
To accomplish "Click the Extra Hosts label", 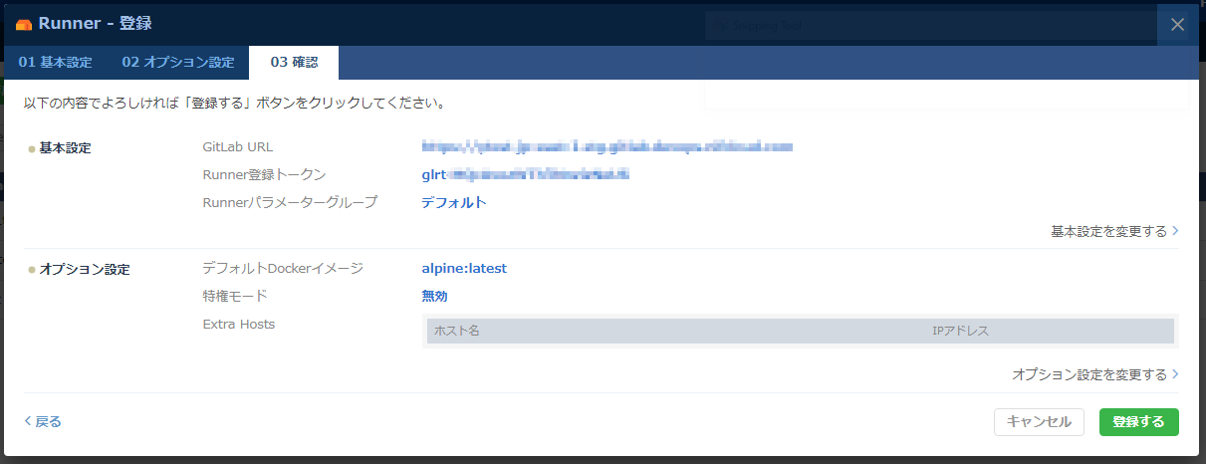I will (238, 324).
